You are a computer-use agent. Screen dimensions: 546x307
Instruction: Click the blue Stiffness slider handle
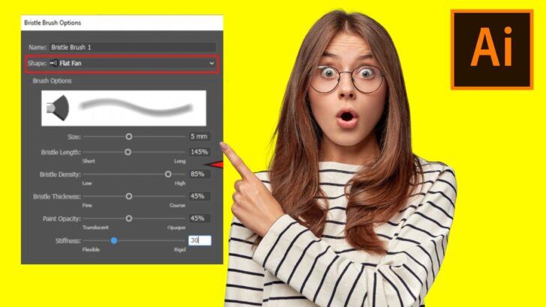pyautogui.click(x=114, y=240)
